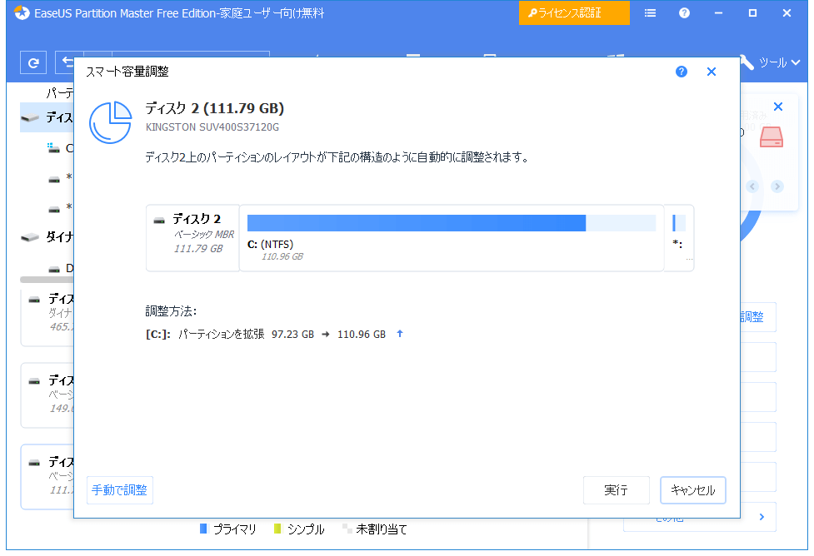Screen dimensions: 814x556
Task: Click the blue プライマリ legend swatch
Action: [x=202, y=529]
